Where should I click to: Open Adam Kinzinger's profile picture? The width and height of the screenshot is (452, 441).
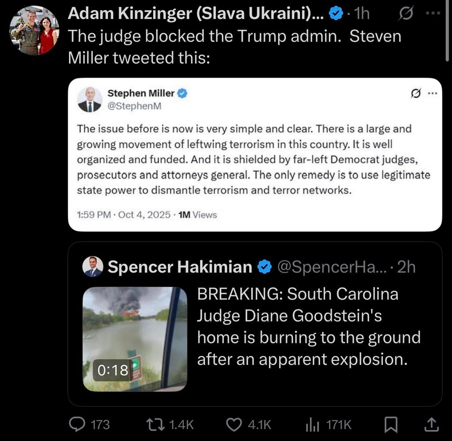coord(34,30)
